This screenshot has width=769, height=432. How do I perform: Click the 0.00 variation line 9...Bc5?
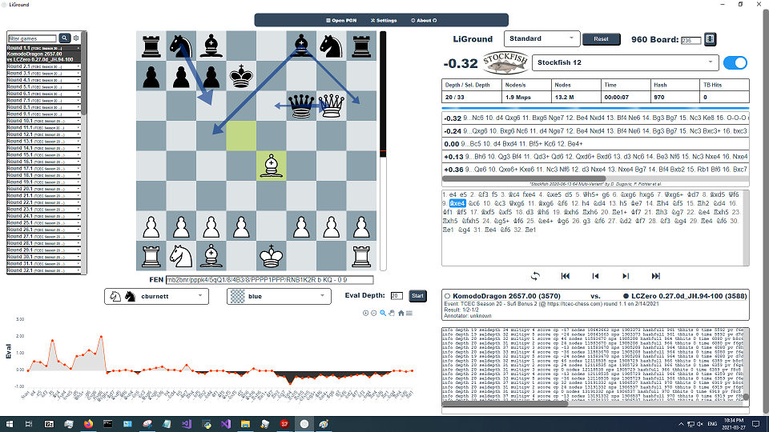pos(595,144)
